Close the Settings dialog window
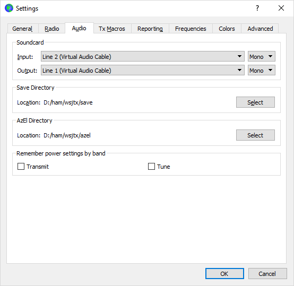The height and width of the screenshot is (286, 294). (x=281, y=8)
